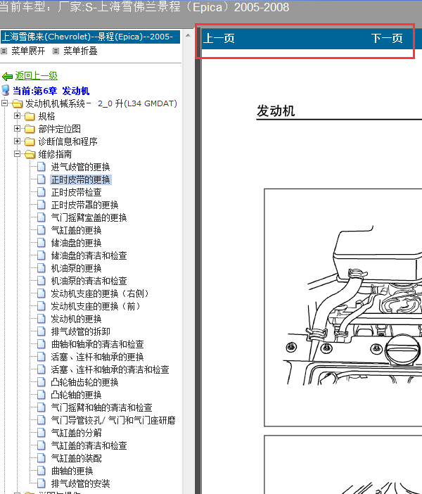Click the folder icon beside 部件定位图

(30, 129)
